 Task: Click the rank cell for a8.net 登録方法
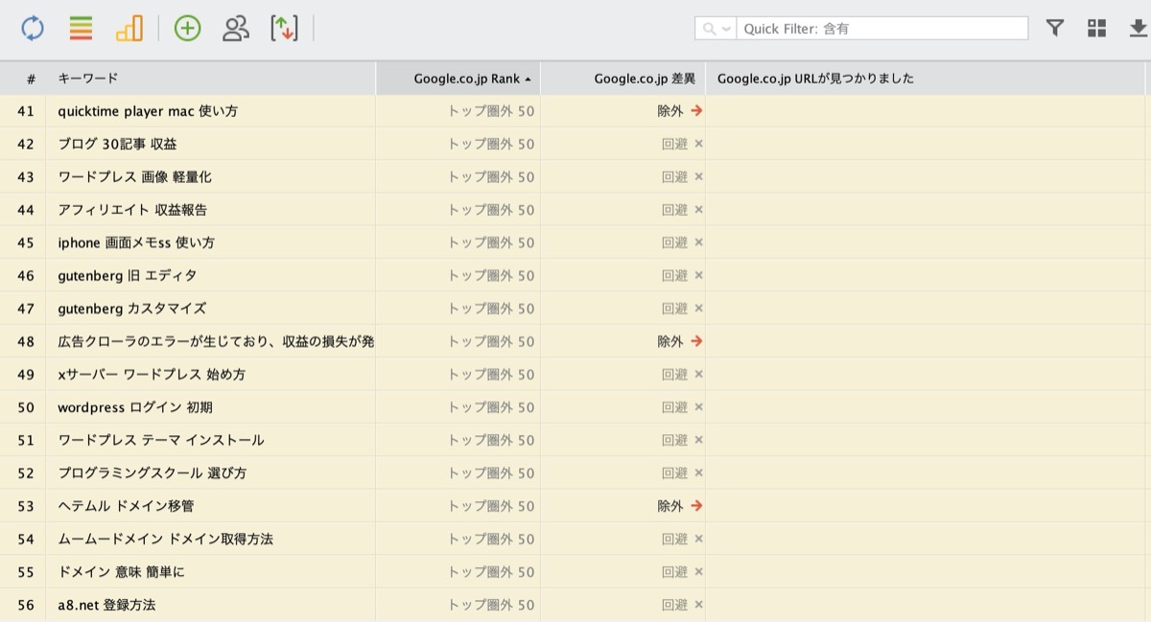[x=458, y=605]
